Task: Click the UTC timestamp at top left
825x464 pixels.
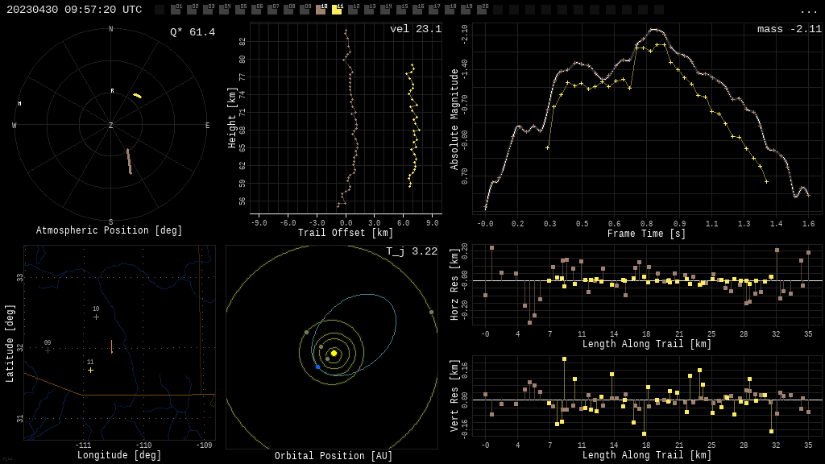Action: pos(74,10)
